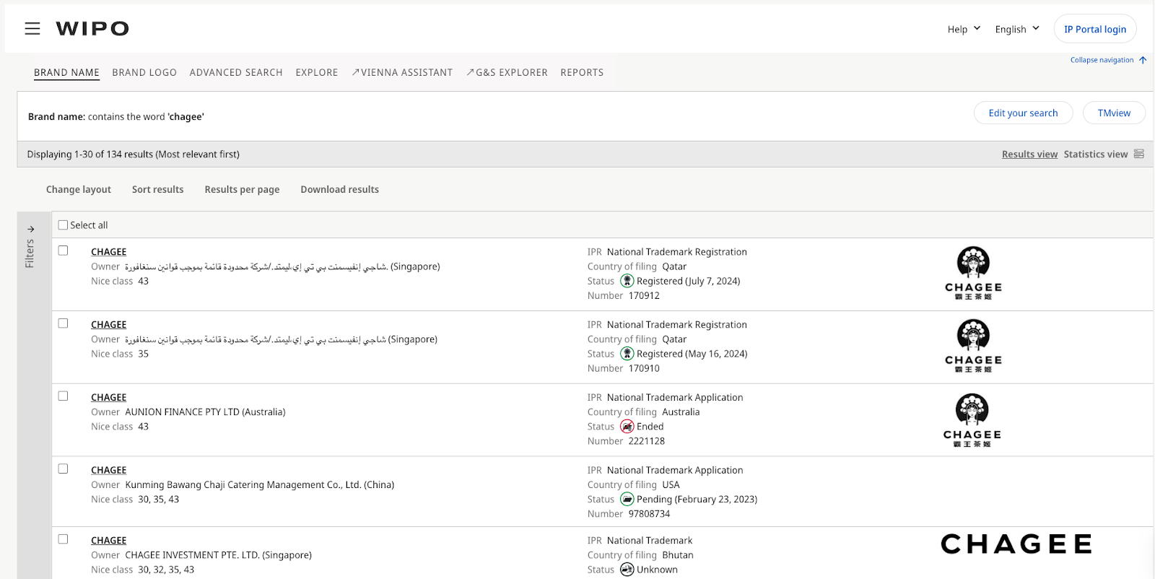The image size is (1155, 579).
Task: Select checkbox for CHAGEE INVESTMENT PTE result
Action: coord(63,539)
